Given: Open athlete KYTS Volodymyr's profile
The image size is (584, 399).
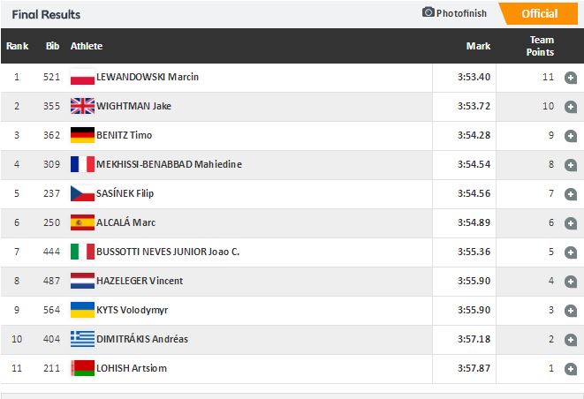Looking at the screenshot, I should click(133, 311).
